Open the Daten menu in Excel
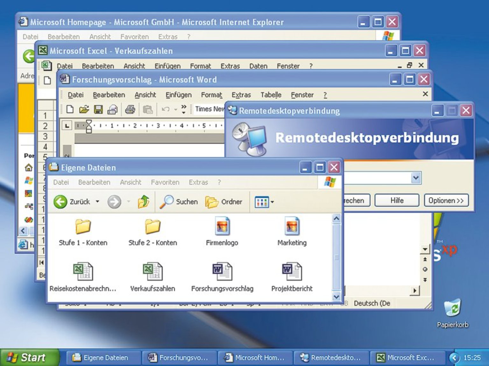This screenshot has height=366, width=489. (x=258, y=66)
